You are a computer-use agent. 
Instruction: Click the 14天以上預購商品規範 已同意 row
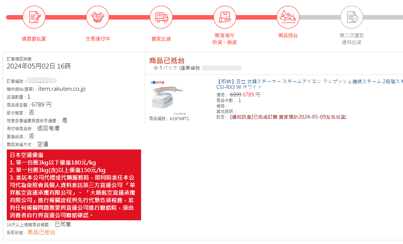[39, 224]
